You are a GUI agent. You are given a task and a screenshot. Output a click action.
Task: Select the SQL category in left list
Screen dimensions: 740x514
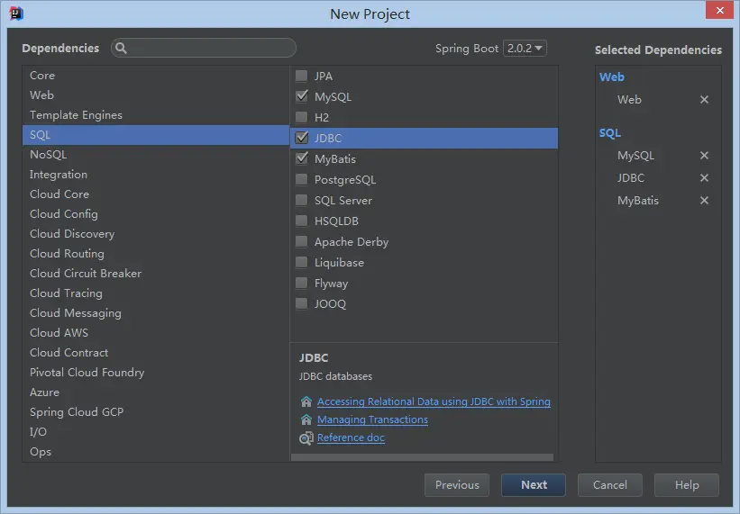point(156,135)
